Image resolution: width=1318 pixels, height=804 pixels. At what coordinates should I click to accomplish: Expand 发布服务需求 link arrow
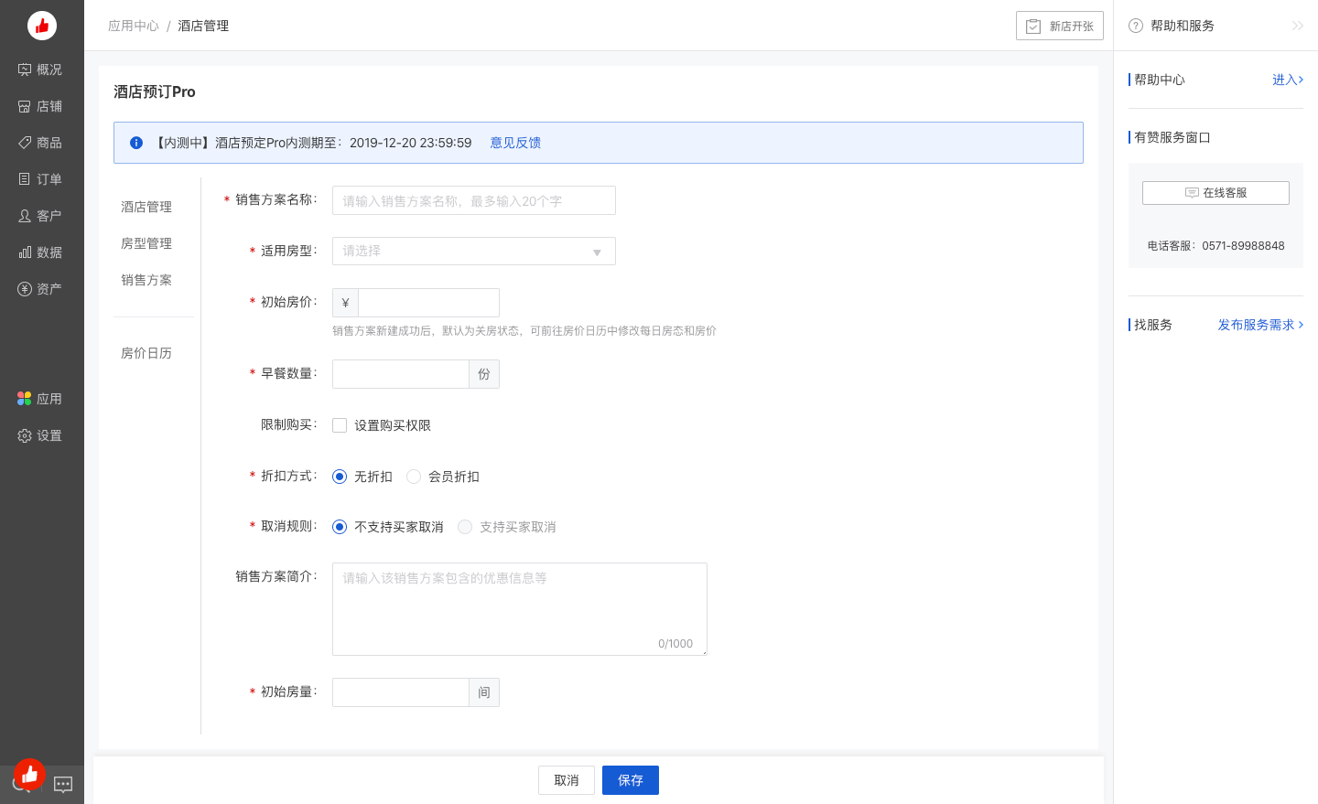coord(1301,325)
